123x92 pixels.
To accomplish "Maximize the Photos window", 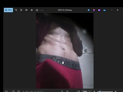I will pos(118,10).
